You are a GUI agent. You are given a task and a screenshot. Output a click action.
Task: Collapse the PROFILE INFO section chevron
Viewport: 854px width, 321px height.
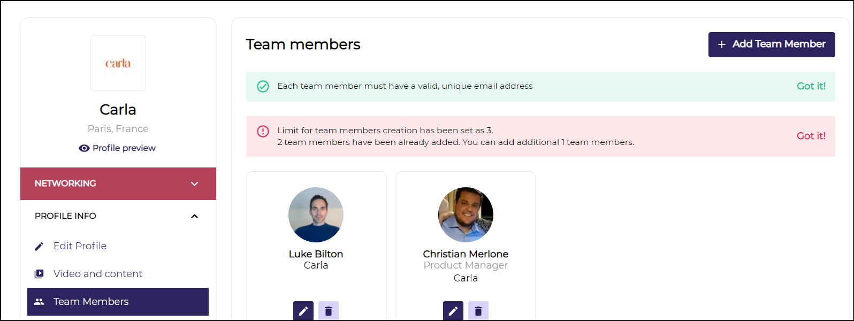194,216
